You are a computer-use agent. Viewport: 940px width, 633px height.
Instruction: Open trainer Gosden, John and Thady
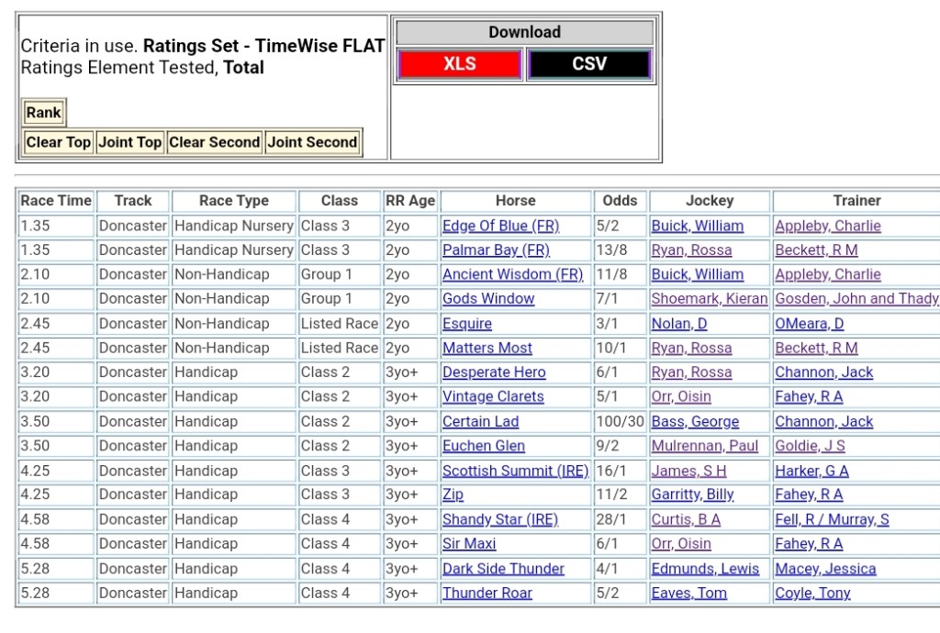(856, 299)
